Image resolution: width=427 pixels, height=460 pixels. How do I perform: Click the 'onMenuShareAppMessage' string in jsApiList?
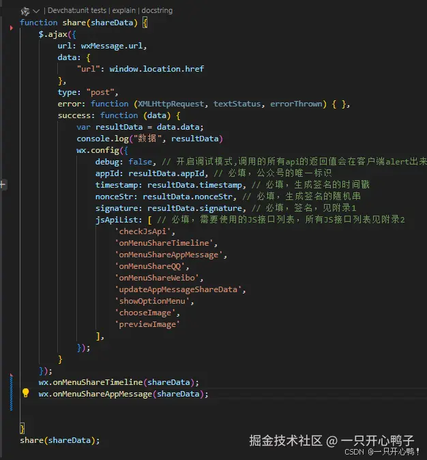click(x=169, y=255)
